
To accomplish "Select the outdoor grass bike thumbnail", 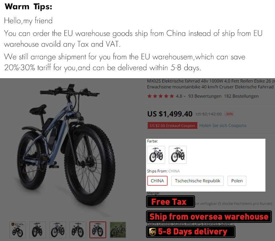I will [118, 230].
